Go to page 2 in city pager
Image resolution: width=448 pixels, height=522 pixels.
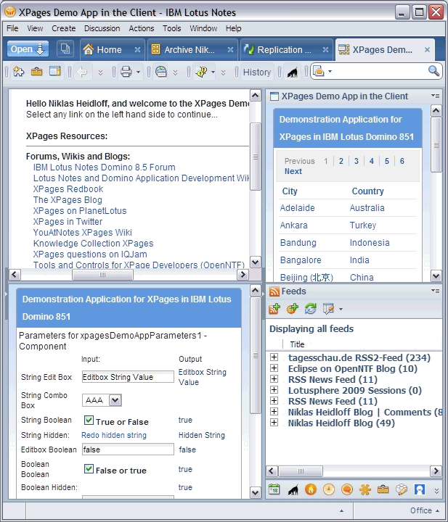[341, 161]
